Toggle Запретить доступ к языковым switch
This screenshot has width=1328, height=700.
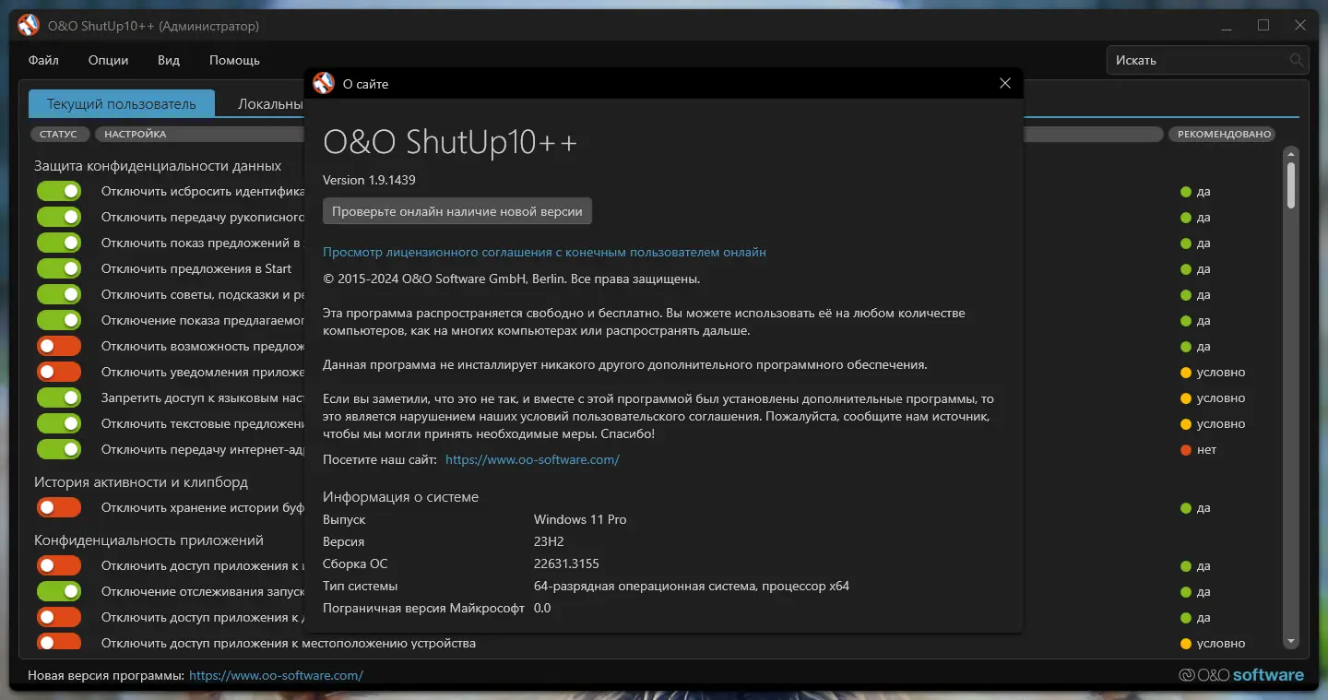(59, 398)
